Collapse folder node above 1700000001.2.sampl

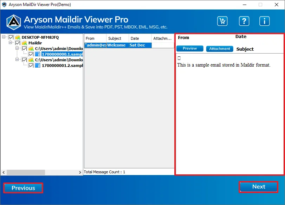[17, 60]
